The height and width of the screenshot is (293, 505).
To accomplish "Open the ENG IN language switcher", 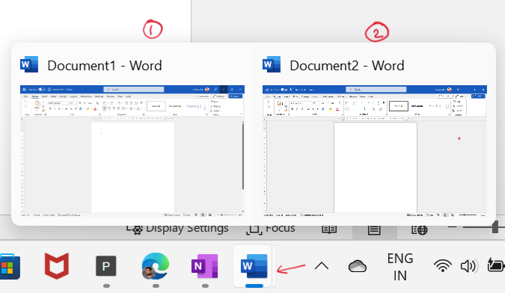I will (400, 267).
